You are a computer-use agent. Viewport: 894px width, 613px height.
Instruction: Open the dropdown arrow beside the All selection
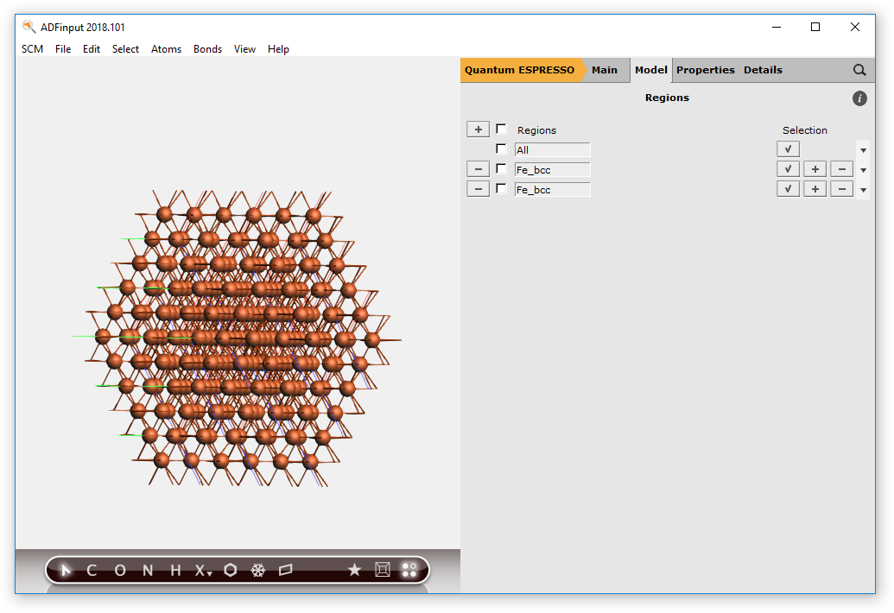coord(863,149)
